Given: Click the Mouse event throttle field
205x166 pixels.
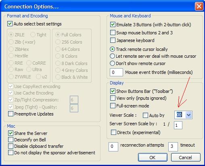Looking at the screenshot, I should (x=116, y=72).
